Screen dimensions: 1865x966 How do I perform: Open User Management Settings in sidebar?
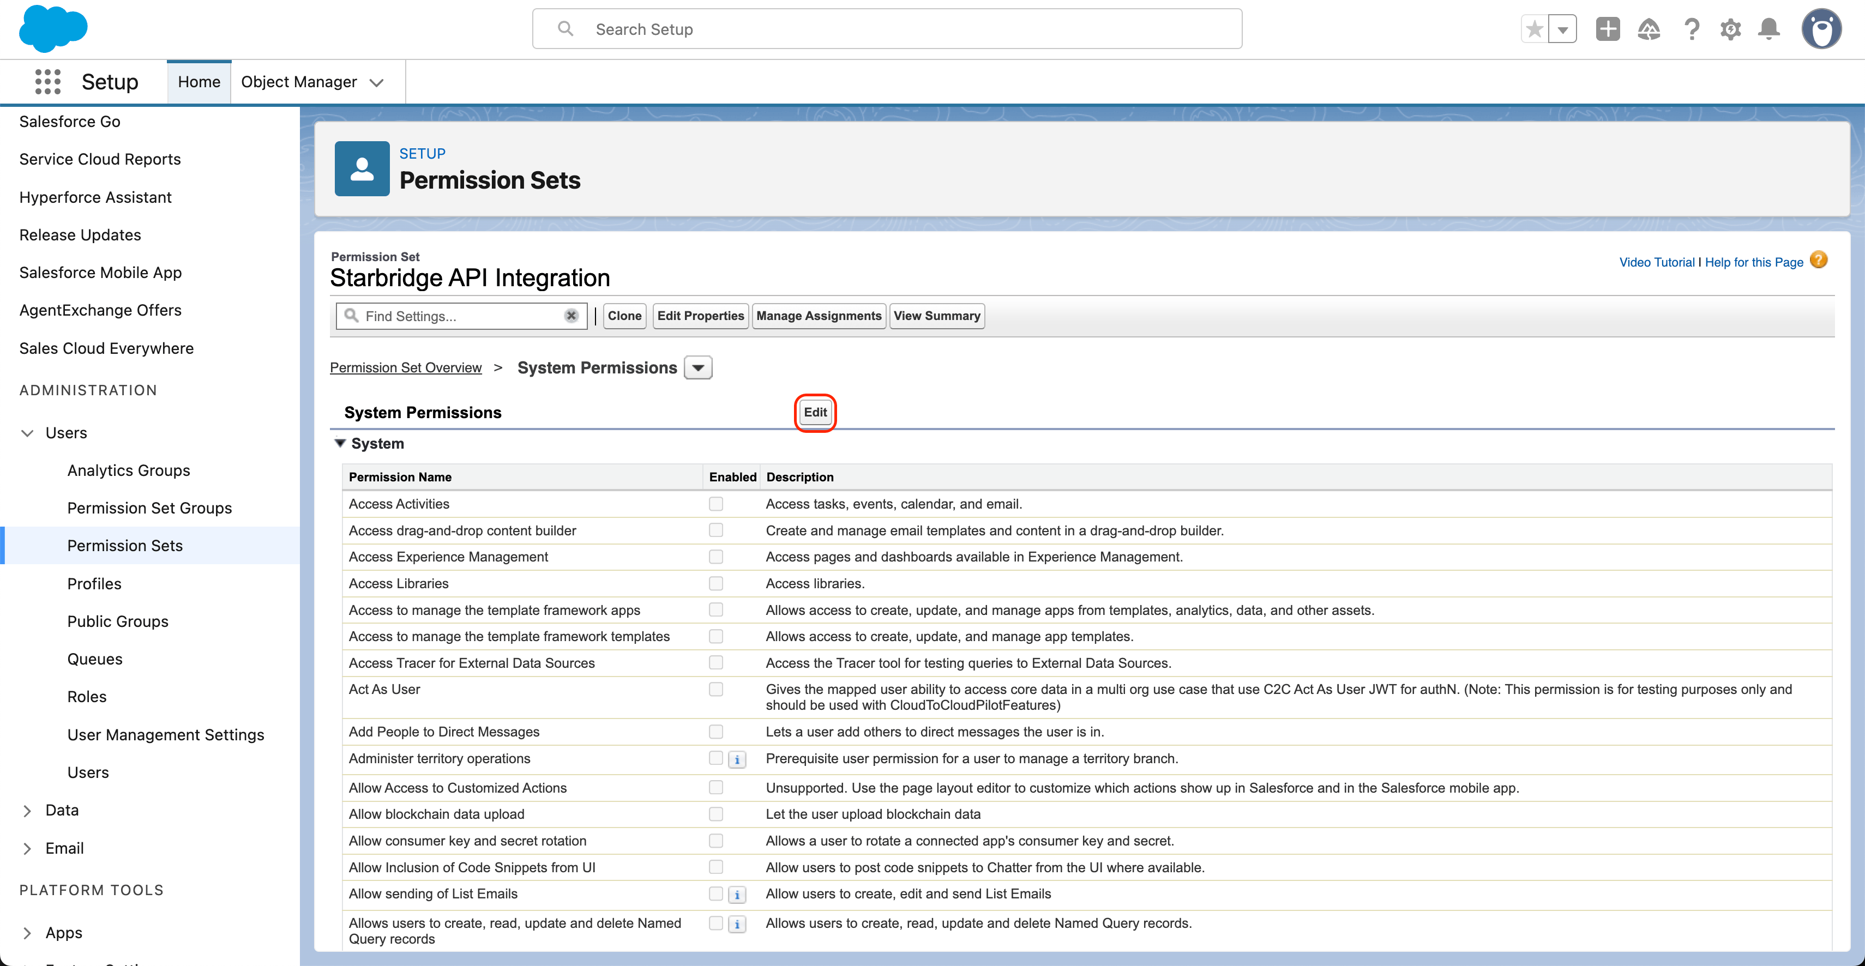[166, 734]
